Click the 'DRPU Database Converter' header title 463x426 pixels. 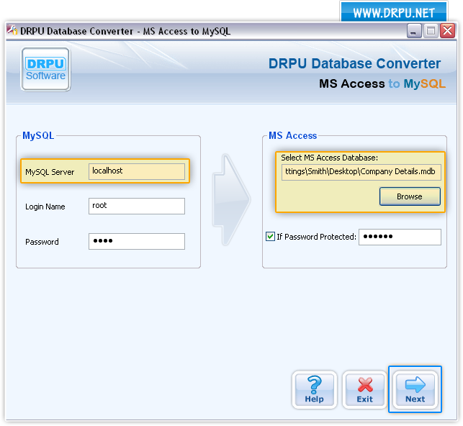tap(354, 64)
